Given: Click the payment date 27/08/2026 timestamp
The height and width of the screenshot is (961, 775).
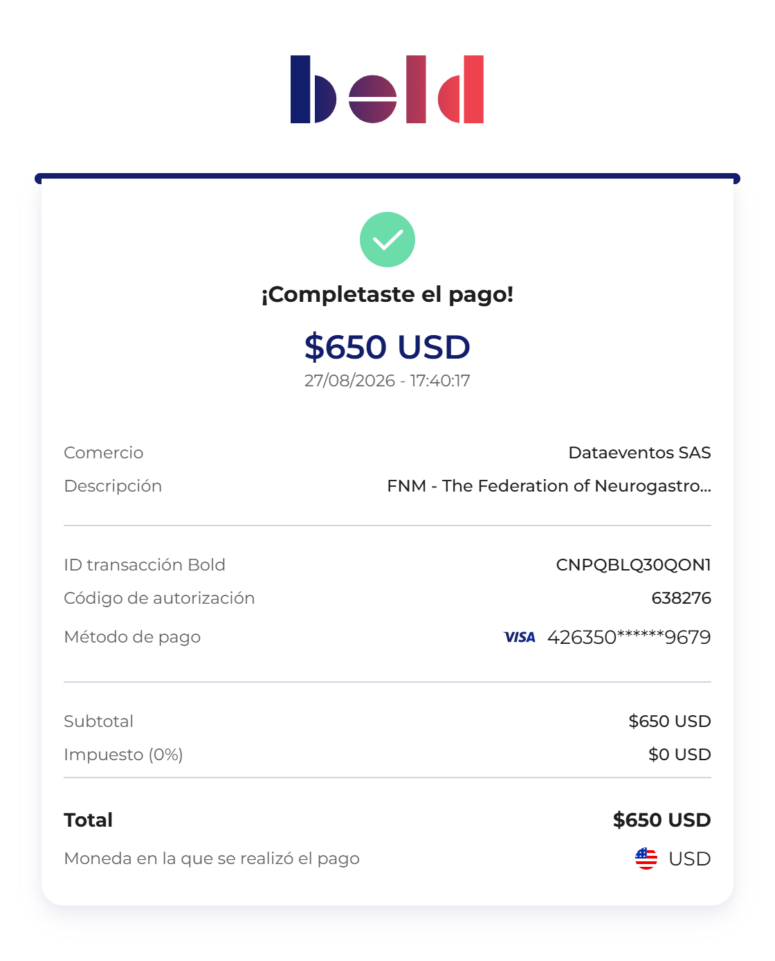Looking at the screenshot, I should click(x=387, y=381).
